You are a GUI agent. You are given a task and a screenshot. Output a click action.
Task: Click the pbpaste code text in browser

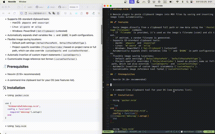[26, 23]
